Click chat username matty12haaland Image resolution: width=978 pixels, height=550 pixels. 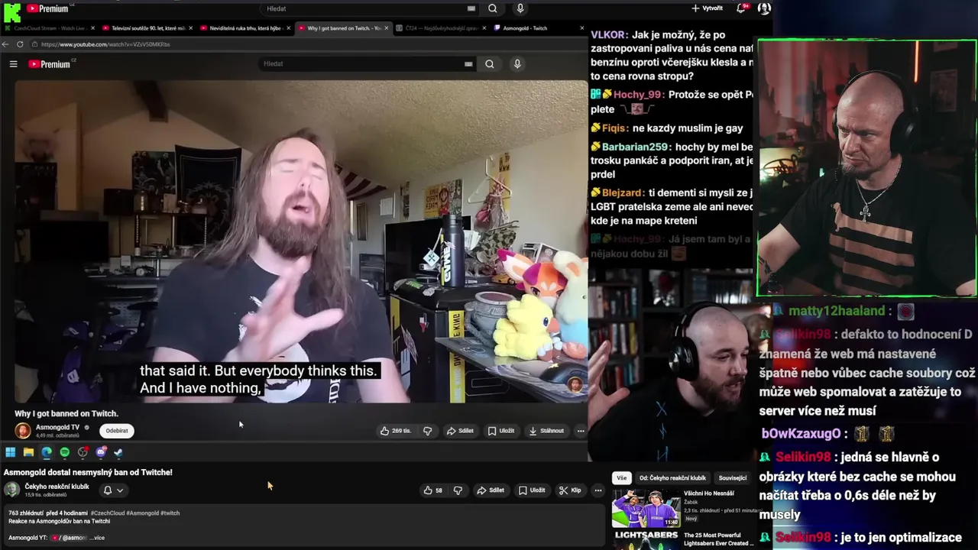[x=836, y=311]
